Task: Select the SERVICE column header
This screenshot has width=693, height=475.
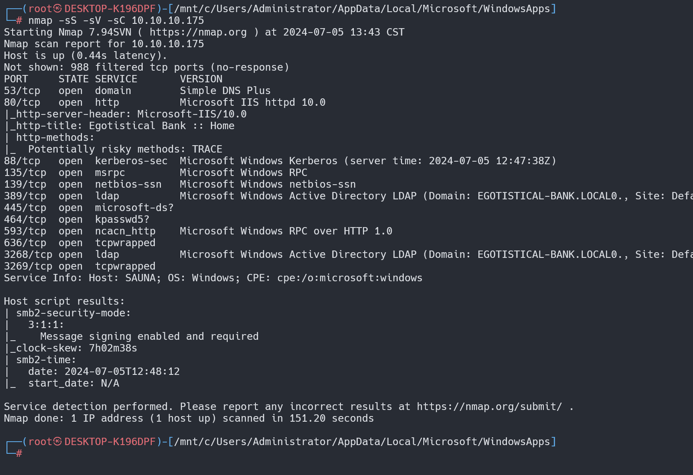Action: tap(116, 79)
